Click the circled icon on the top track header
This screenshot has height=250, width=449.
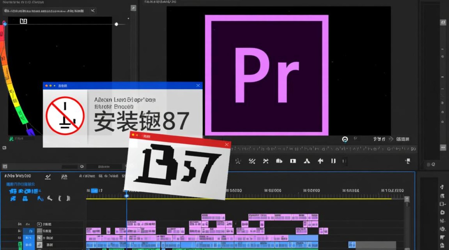point(39,224)
